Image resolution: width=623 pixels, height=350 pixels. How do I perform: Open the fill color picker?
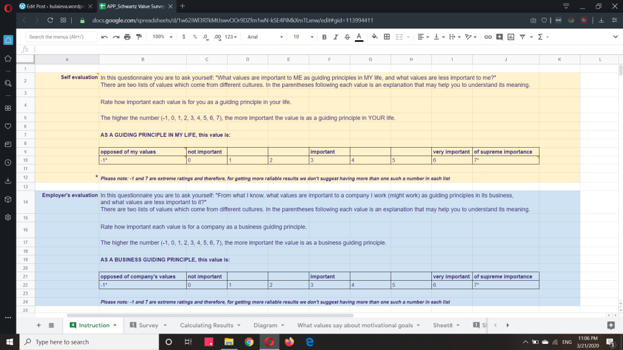[x=374, y=37]
